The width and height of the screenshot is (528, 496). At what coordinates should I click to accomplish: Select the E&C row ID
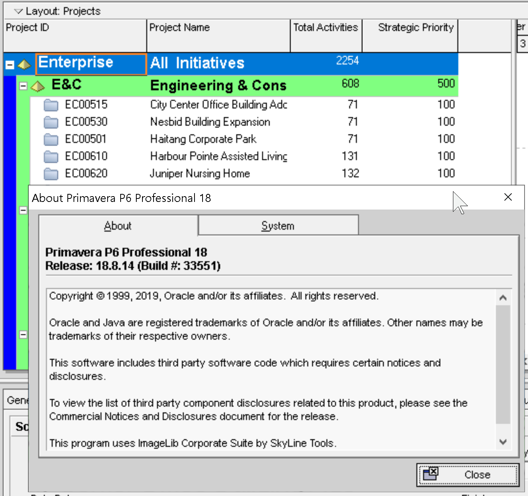pyautogui.click(x=67, y=85)
